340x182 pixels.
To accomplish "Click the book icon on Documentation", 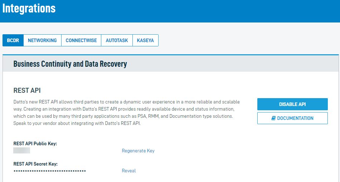I will [273, 118].
